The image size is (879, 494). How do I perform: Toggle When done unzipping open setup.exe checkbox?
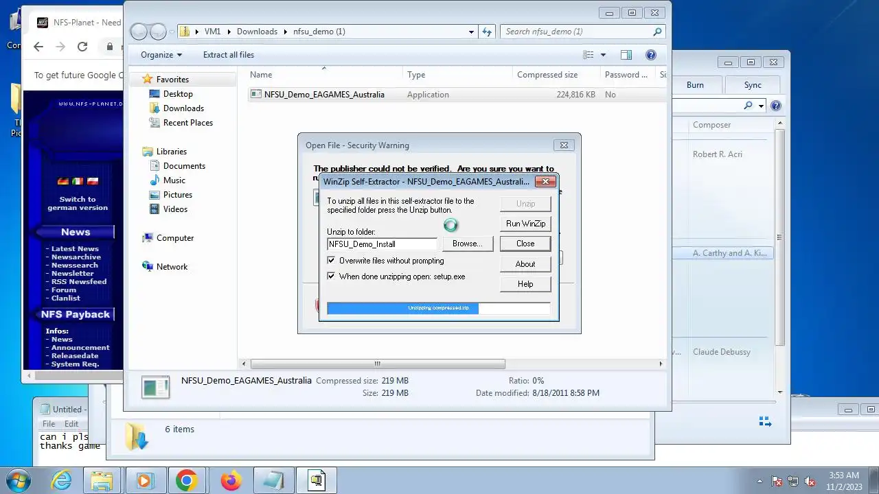331,277
